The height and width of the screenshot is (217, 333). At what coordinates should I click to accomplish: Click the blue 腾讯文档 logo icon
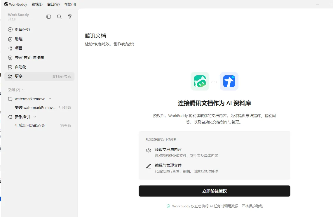[229, 81]
